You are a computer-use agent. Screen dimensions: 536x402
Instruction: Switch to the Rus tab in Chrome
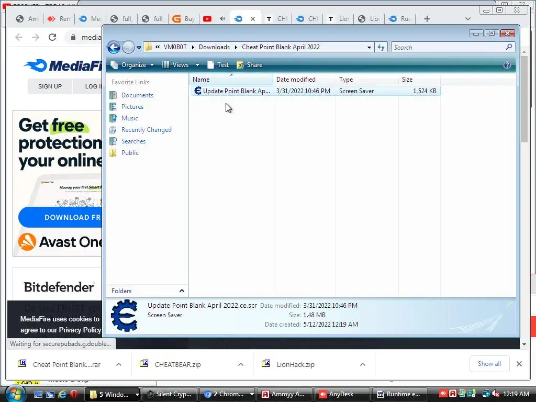399,19
